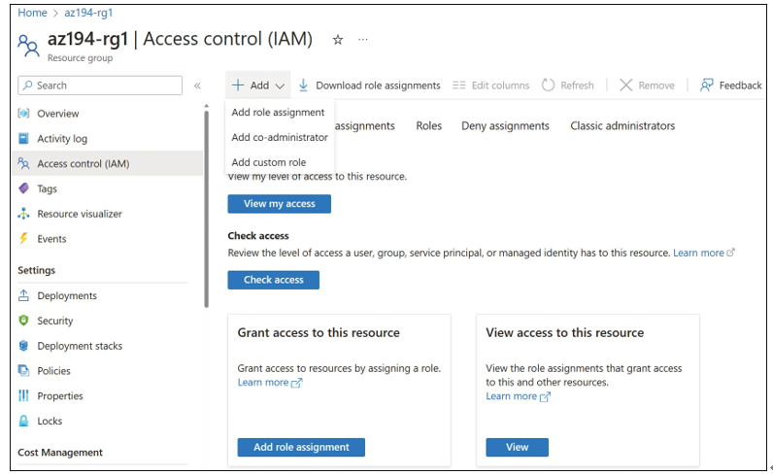
Task: Click the download arrow icon in the toolbar
Action: [x=303, y=85]
